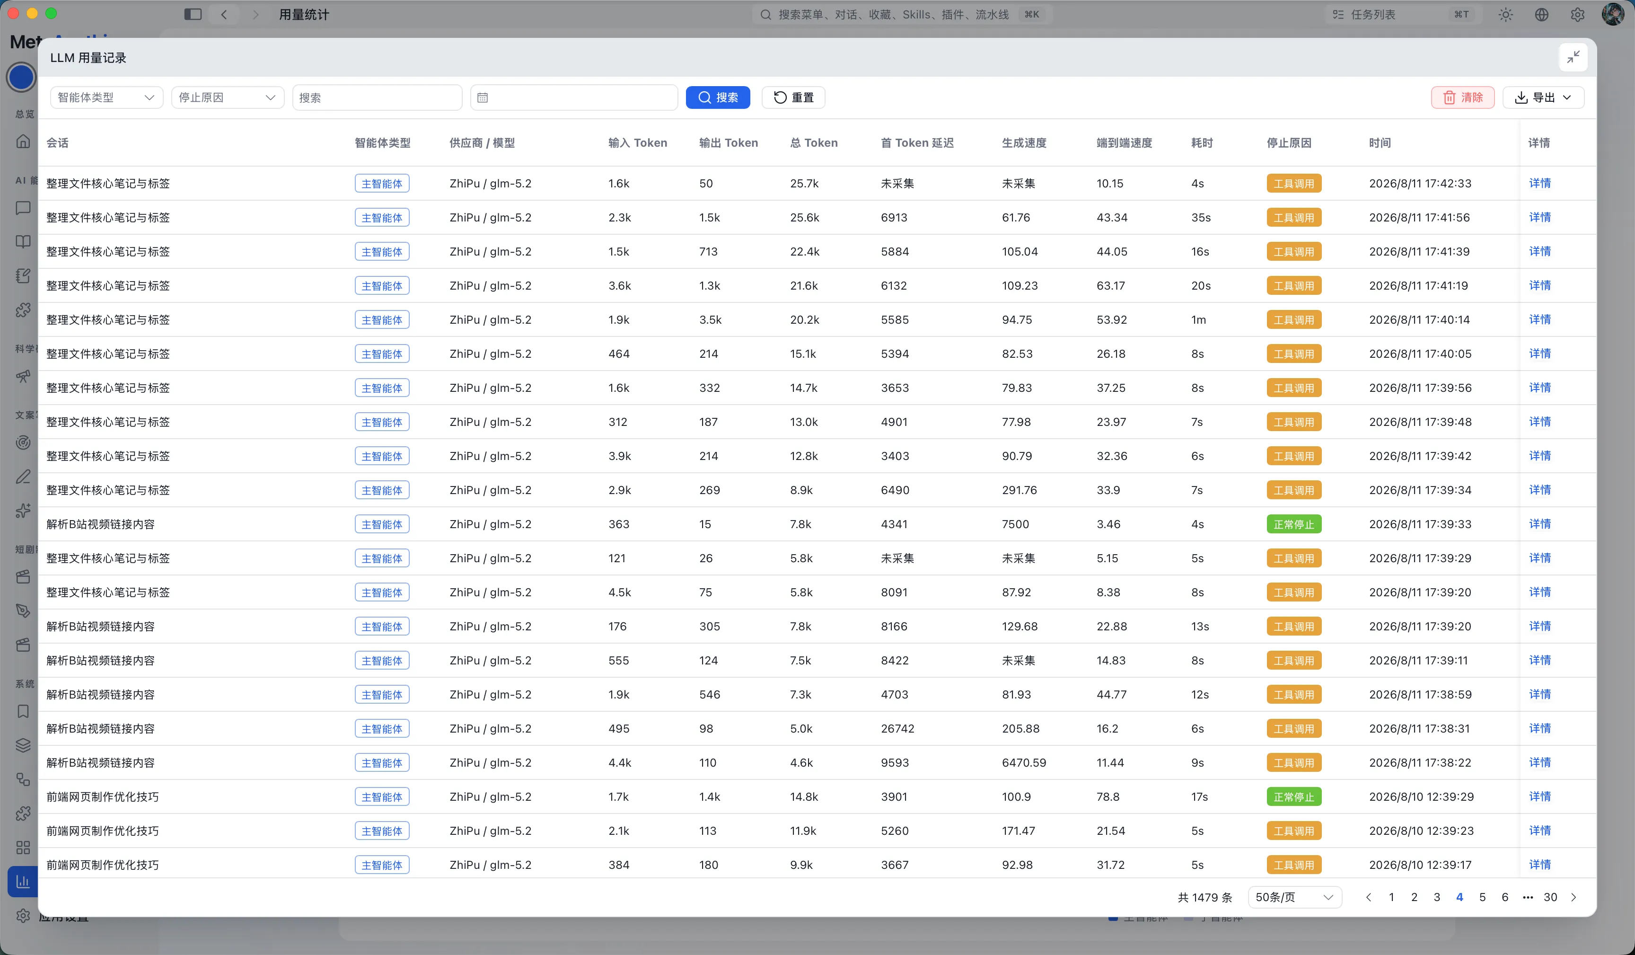This screenshot has height=955, width=1635.
Task: Click the date range picker field
Action: [573, 97]
